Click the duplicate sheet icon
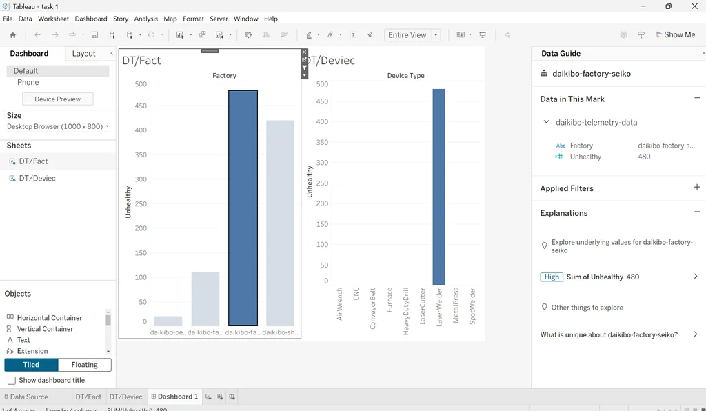The image size is (706, 411). point(202,34)
